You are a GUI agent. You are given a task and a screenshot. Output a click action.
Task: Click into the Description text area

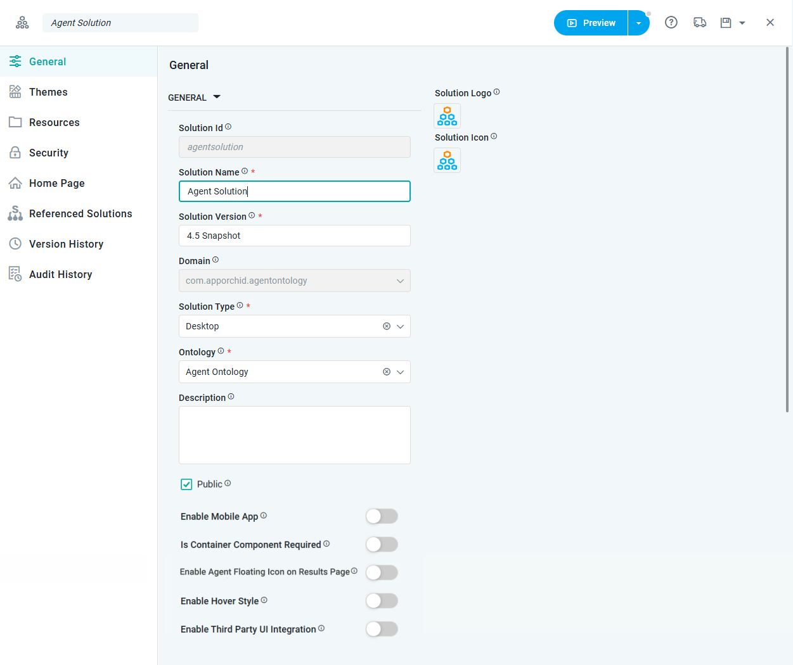pos(295,435)
